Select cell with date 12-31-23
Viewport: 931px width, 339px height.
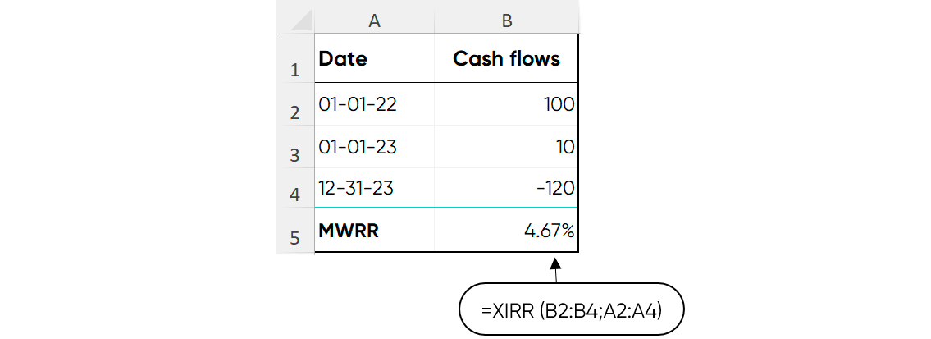375,188
